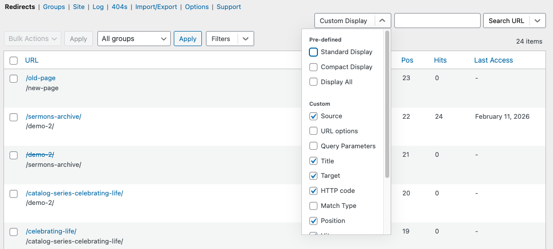Image resolution: width=553 pixels, height=249 pixels.
Task: Open the Import/Export tab
Action: click(155, 7)
